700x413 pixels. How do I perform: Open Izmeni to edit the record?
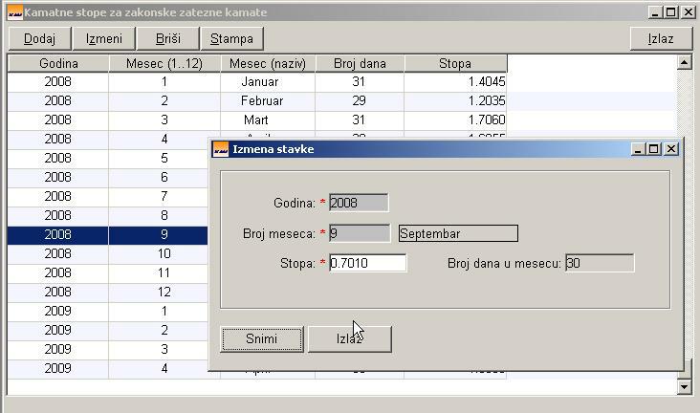[x=103, y=39]
